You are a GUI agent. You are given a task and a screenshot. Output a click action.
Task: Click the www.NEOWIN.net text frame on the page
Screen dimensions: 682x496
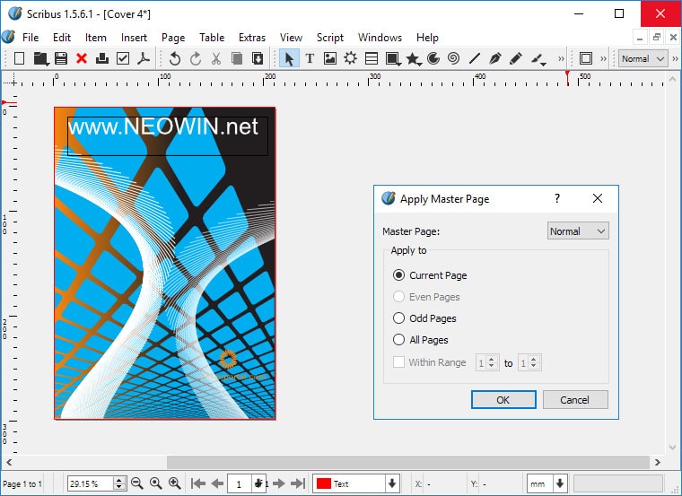(x=168, y=135)
